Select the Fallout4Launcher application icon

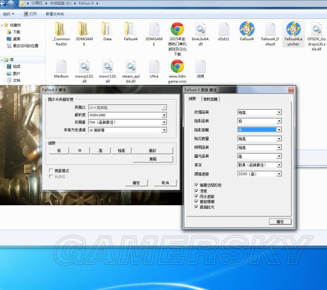[293, 34]
